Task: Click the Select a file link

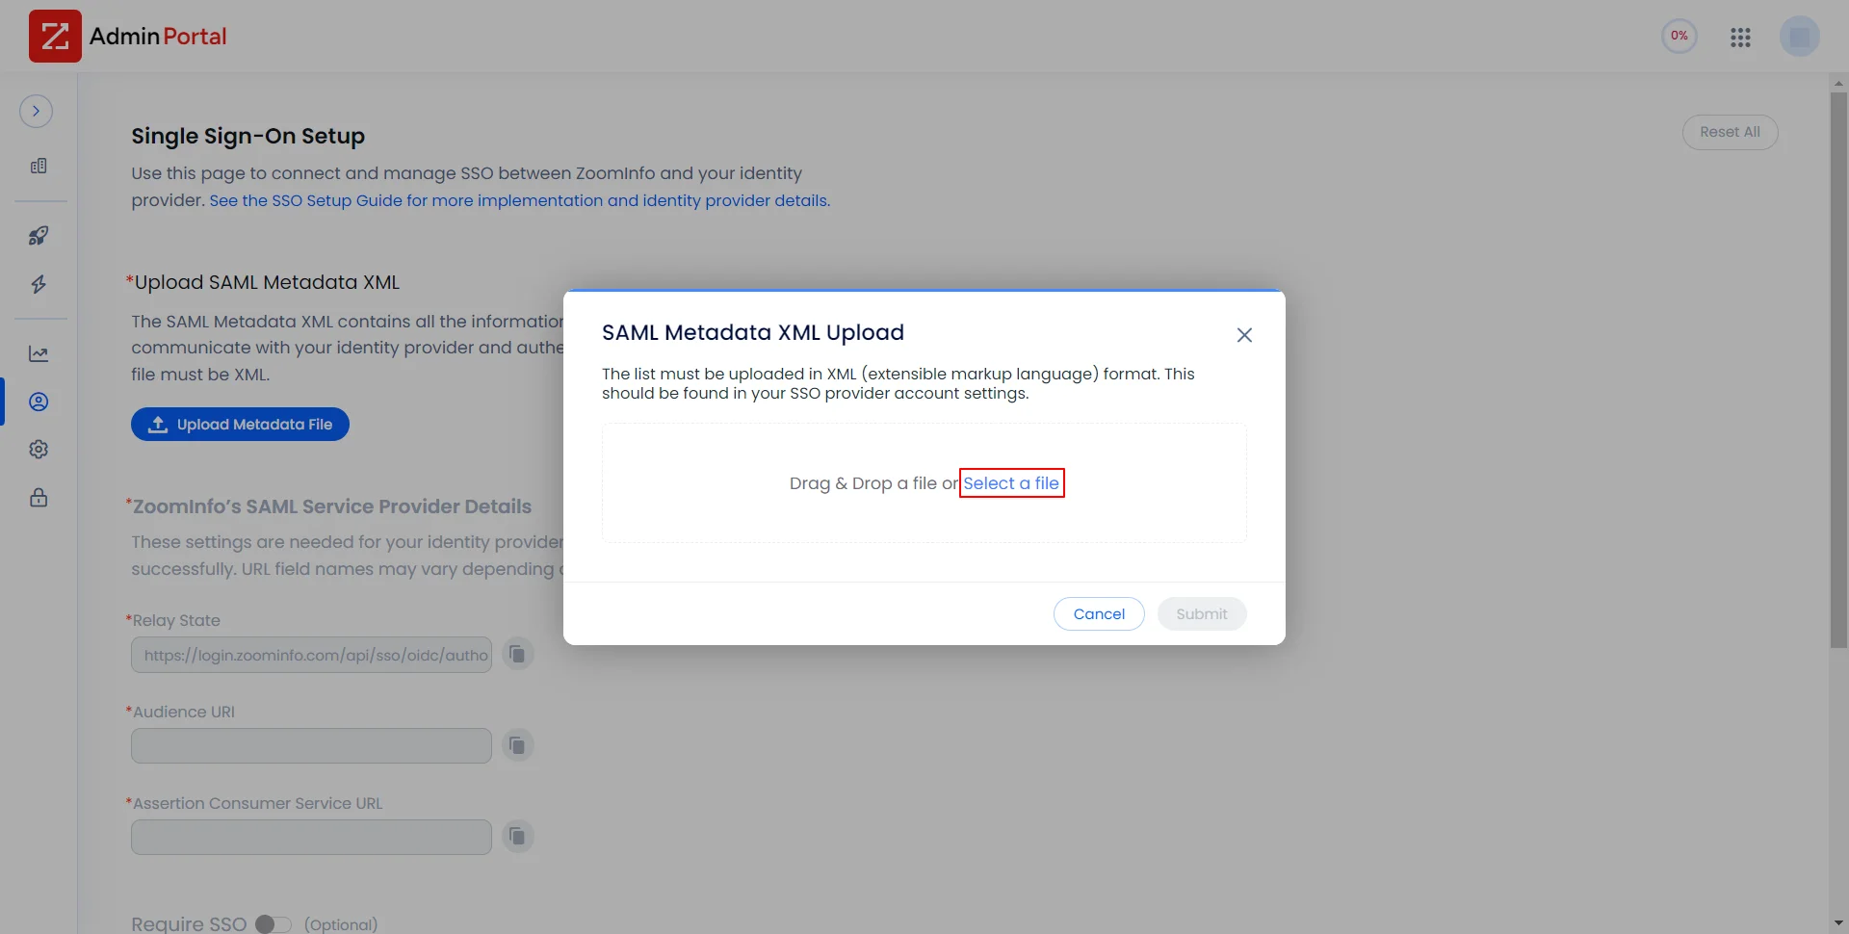Action: [x=1011, y=483]
